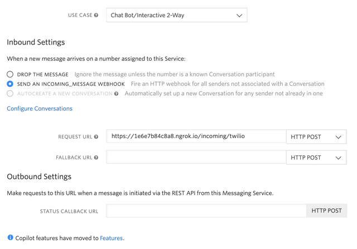Click the help icon next to FALLBACK URL
This screenshot has width=357, height=249.
point(96,157)
